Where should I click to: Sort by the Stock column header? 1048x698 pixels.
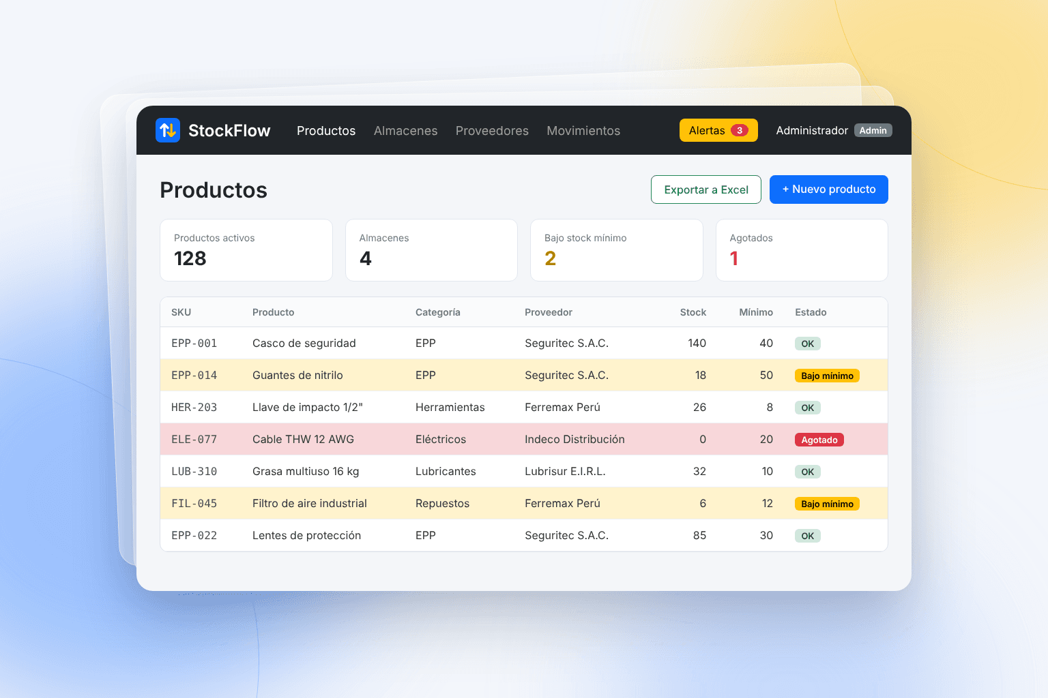(x=693, y=312)
